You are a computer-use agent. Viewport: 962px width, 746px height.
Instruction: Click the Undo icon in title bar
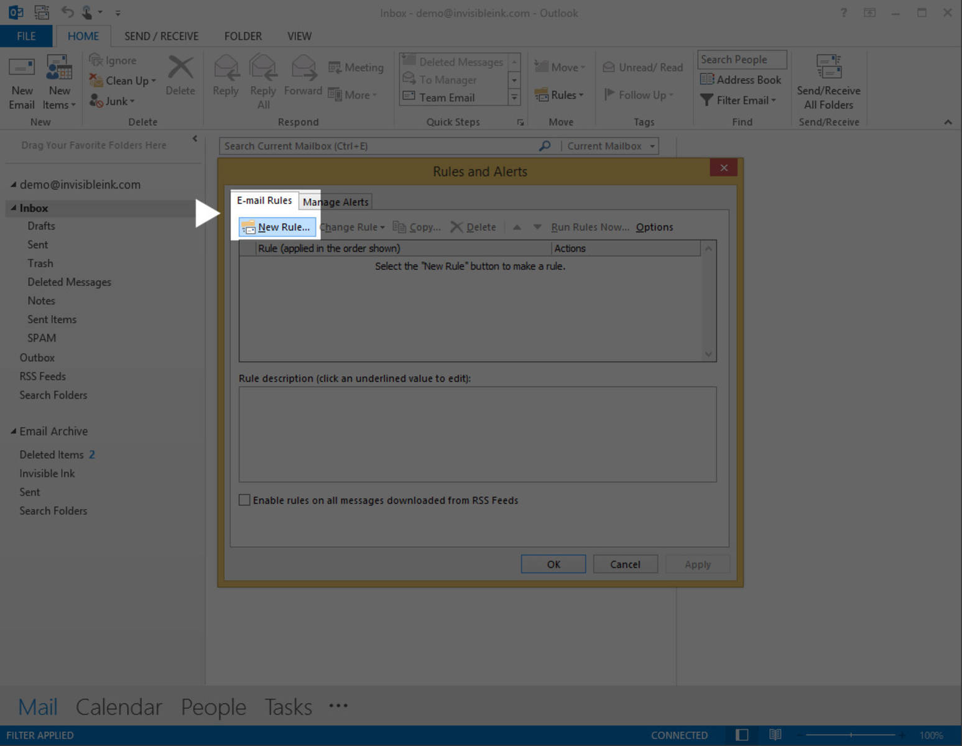[67, 12]
